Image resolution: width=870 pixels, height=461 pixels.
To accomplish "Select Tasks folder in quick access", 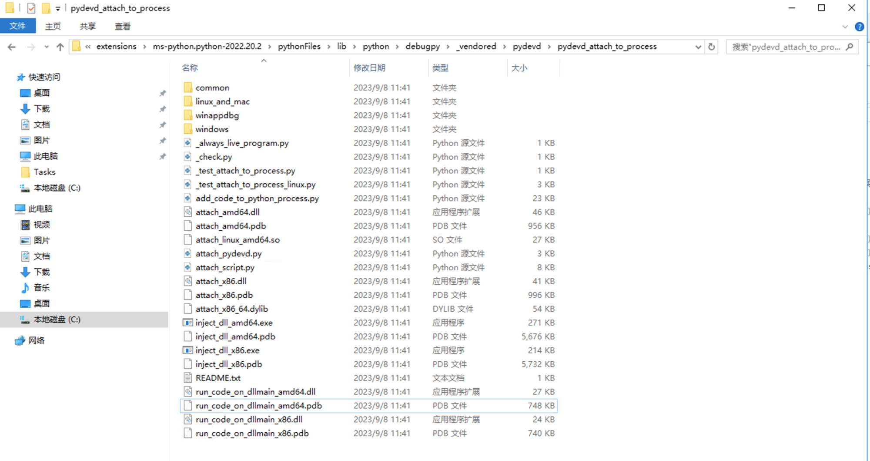I will (44, 172).
